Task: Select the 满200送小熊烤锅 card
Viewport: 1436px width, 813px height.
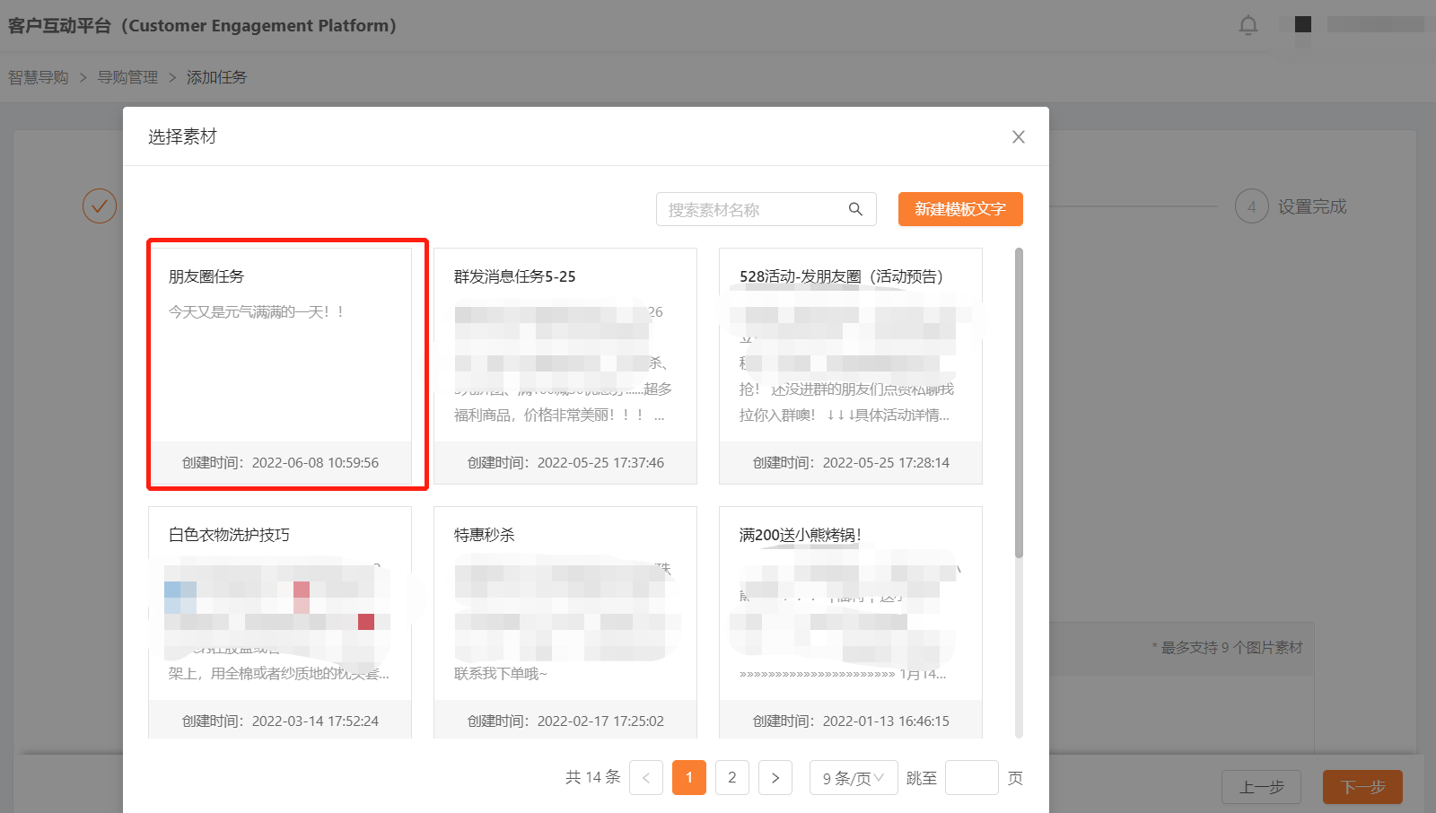Action: 851,623
